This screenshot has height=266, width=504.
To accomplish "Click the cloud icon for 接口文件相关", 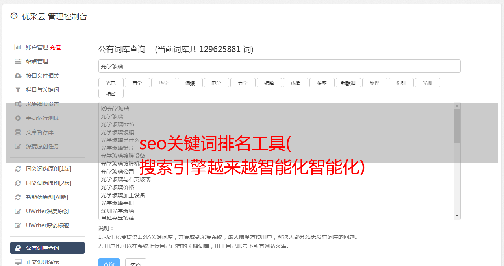I will pos(18,76).
